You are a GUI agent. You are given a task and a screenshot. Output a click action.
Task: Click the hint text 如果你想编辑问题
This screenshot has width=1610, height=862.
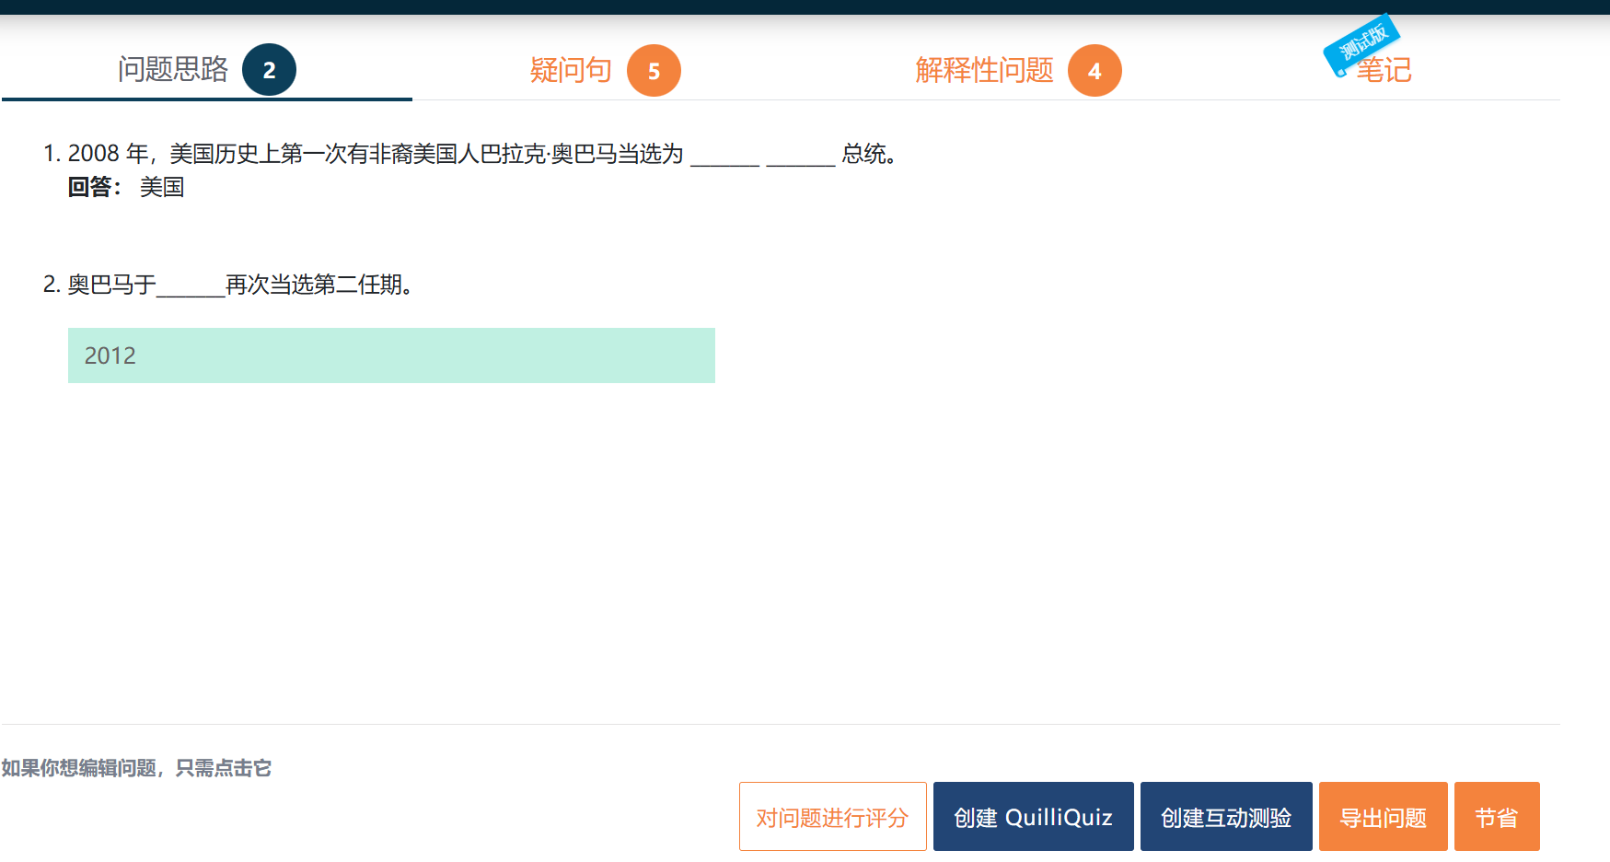point(136,766)
